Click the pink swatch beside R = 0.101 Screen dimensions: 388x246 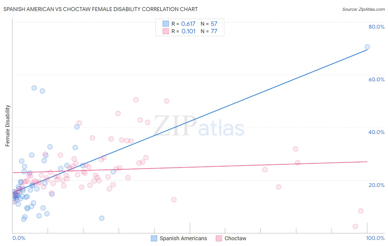tap(166, 31)
